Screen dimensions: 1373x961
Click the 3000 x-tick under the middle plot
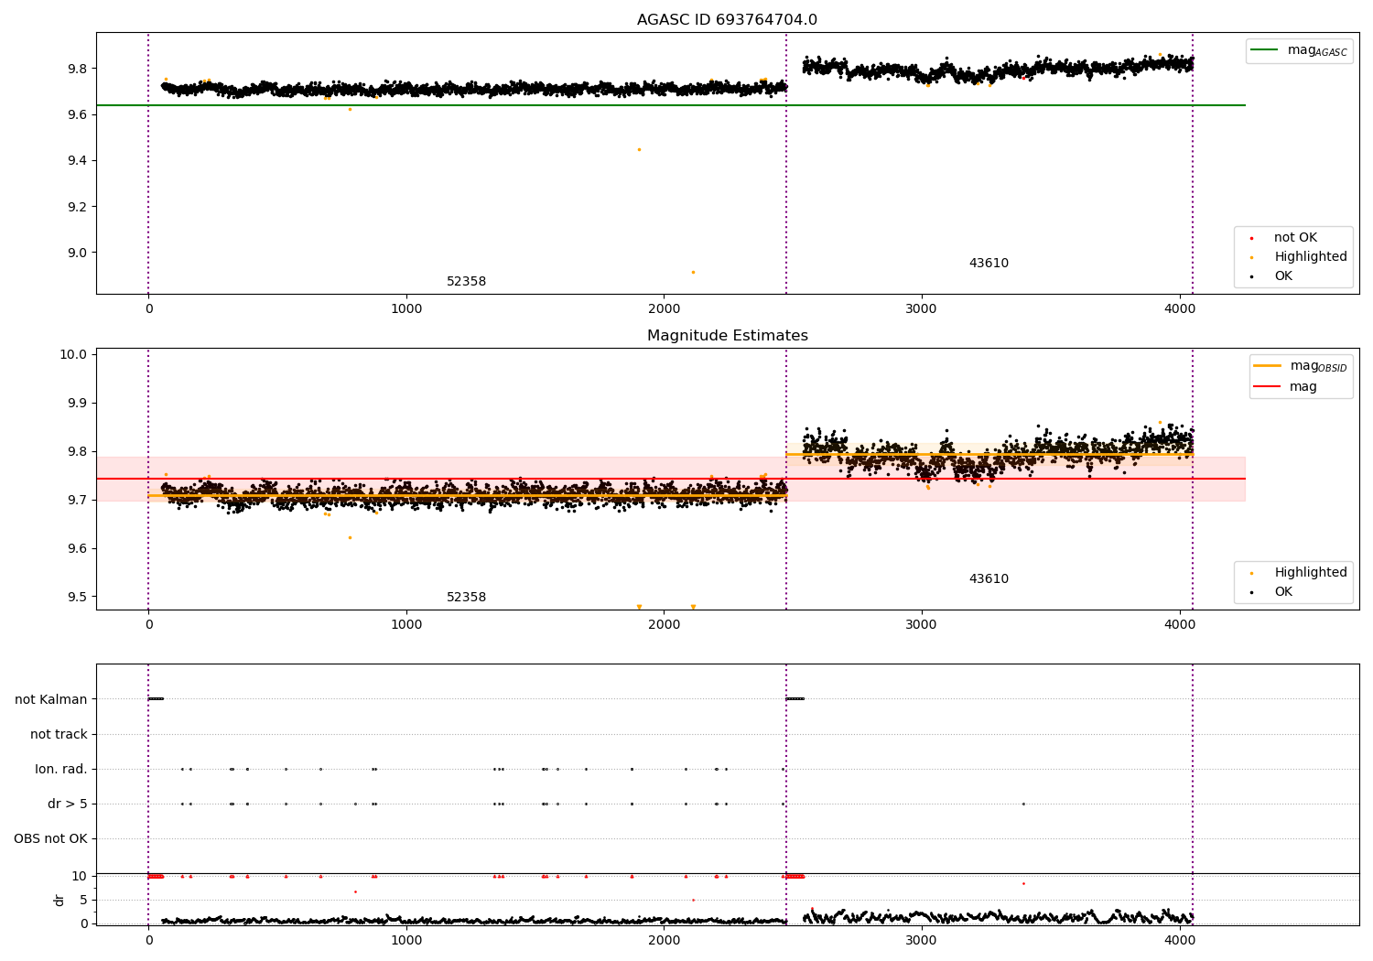tap(922, 625)
